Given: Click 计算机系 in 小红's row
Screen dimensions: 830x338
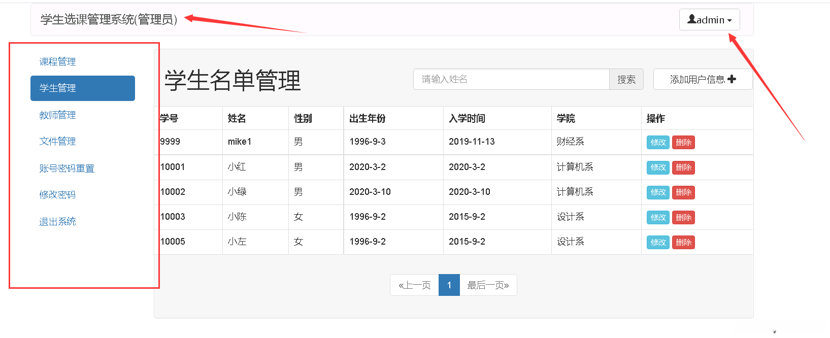Looking at the screenshot, I should coord(575,167).
